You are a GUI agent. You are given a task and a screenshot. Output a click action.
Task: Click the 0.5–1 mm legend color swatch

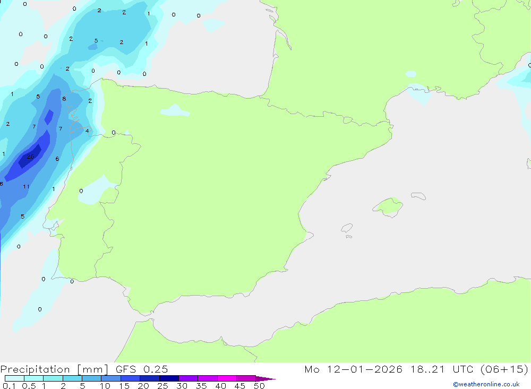tap(34, 378)
